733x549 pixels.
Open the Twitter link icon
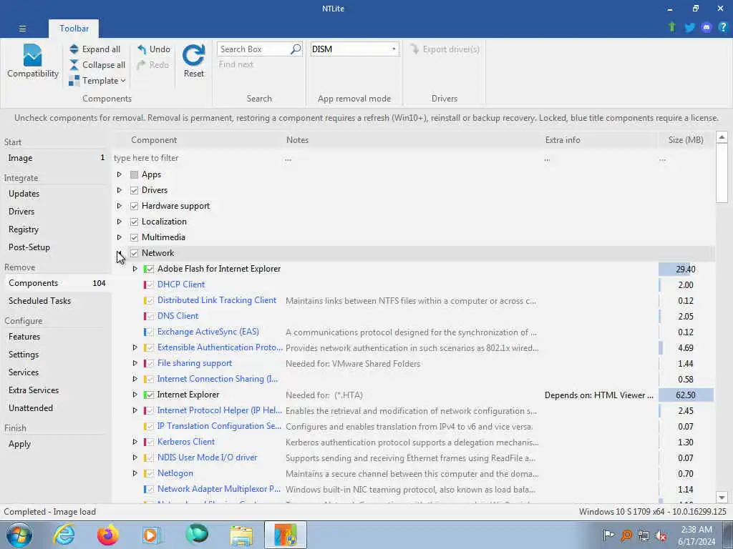click(x=689, y=28)
